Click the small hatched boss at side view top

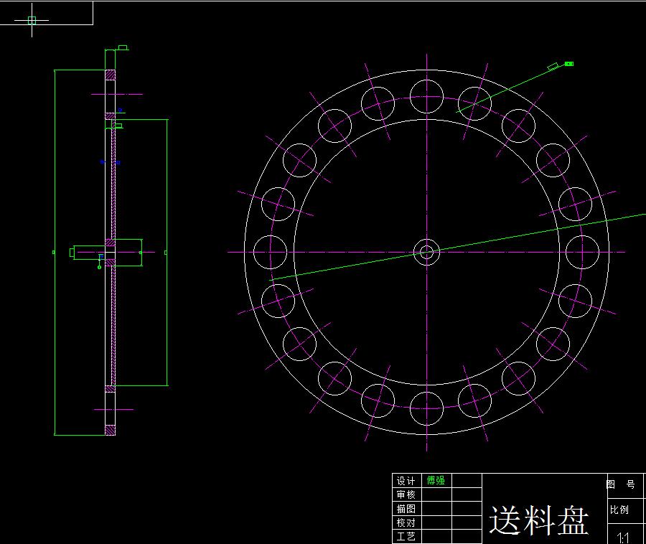click(x=111, y=74)
